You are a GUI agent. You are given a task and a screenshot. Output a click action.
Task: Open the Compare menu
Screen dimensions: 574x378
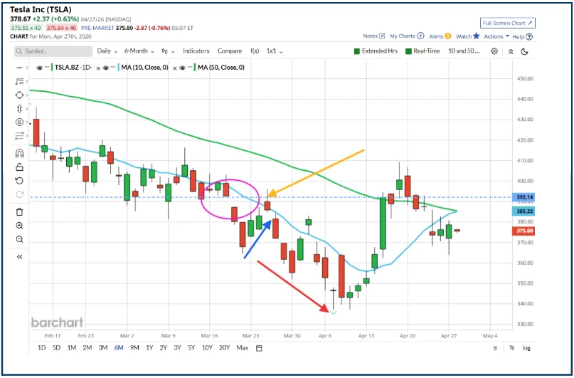coord(230,51)
